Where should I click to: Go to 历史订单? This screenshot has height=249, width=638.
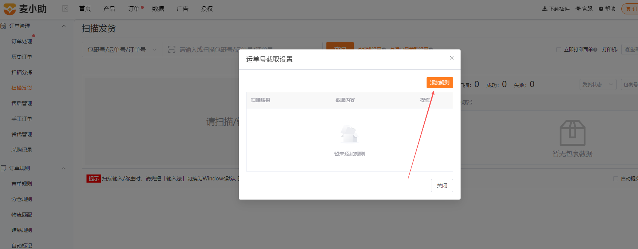(22, 57)
